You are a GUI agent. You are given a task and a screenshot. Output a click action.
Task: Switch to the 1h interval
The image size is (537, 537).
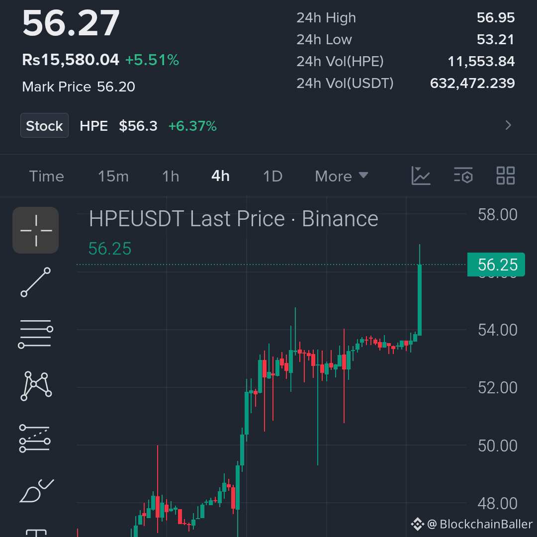(x=171, y=177)
